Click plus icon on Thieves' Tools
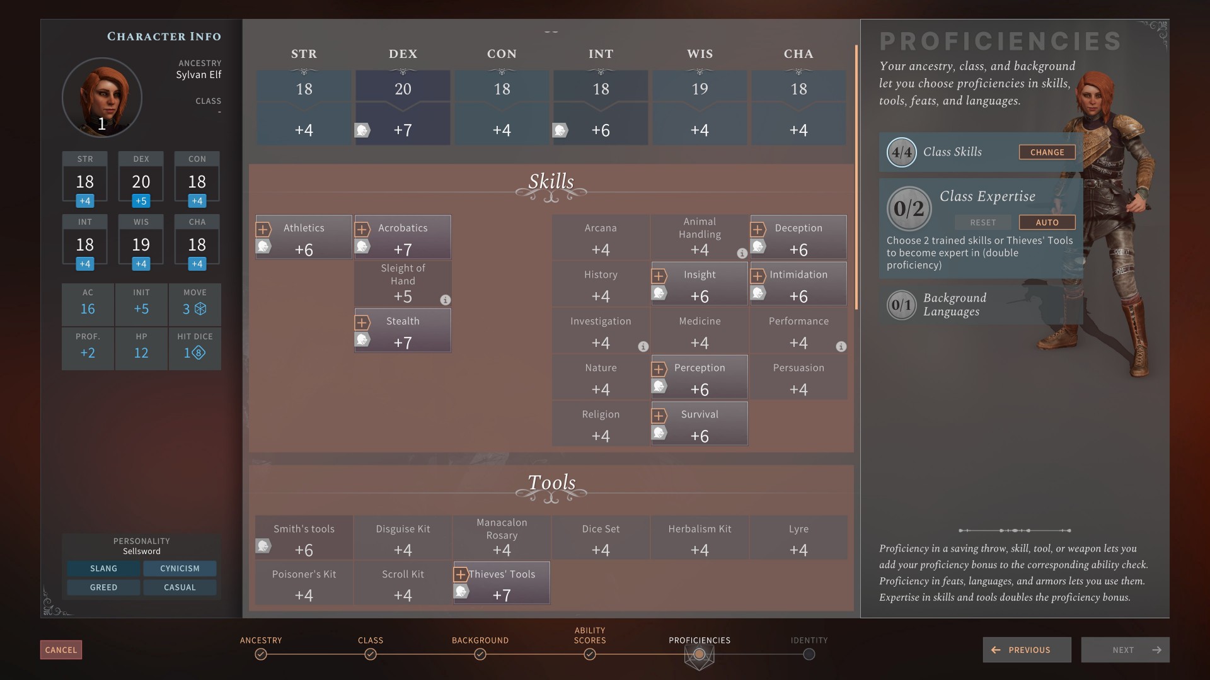 pos(461,575)
